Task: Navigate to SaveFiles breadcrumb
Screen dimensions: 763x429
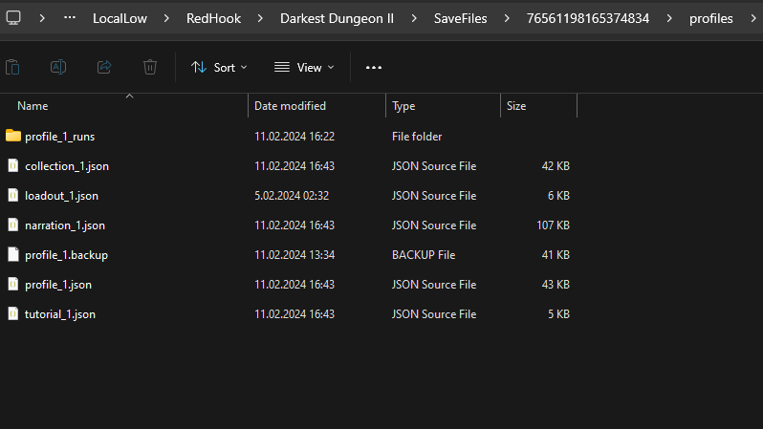Action: click(x=460, y=18)
